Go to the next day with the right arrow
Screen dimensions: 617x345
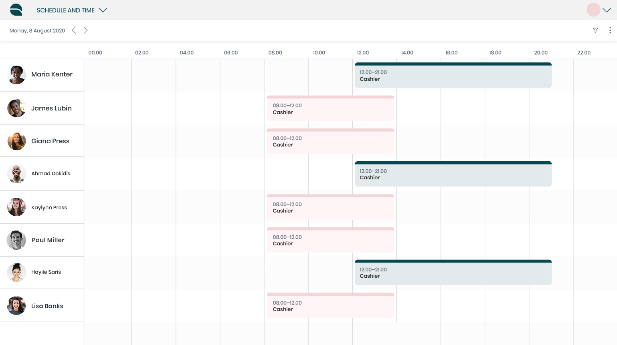point(85,30)
